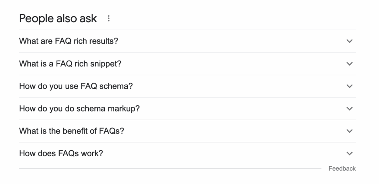Click the 'What are FAQ rich results?' question text
Viewport: 379px width, 184px height.
tap(68, 41)
